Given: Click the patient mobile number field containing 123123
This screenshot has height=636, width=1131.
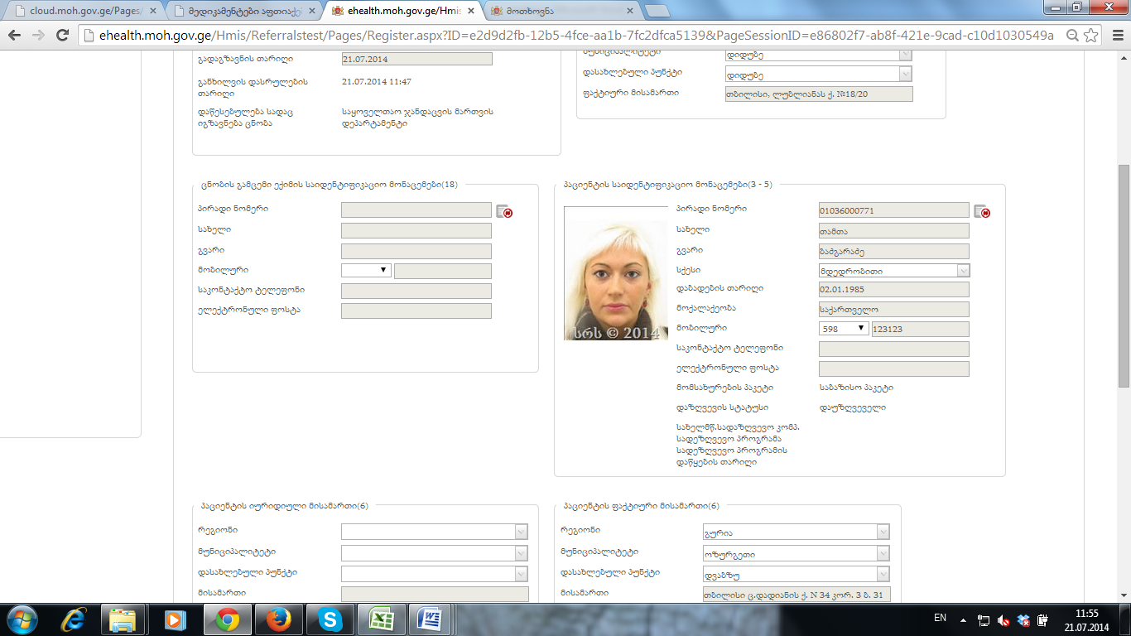Looking at the screenshot, I should 920,329.
